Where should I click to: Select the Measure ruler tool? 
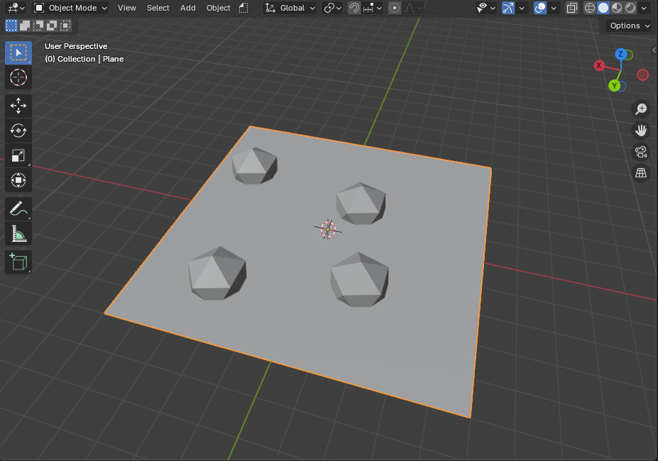coord(18,233)
